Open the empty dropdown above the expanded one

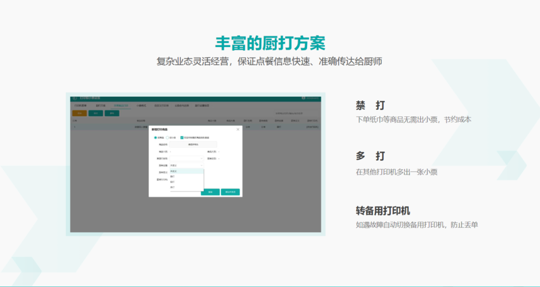(186, 158)
